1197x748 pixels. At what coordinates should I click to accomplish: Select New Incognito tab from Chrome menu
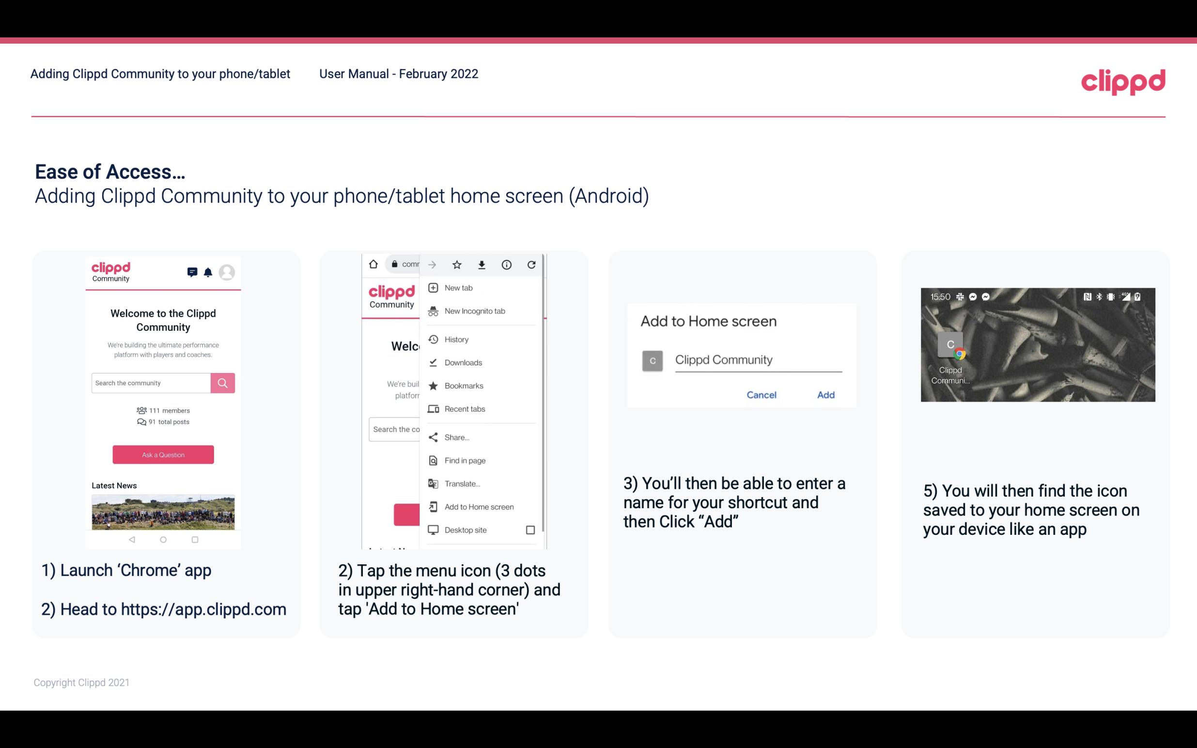click(x=475, y=311)
